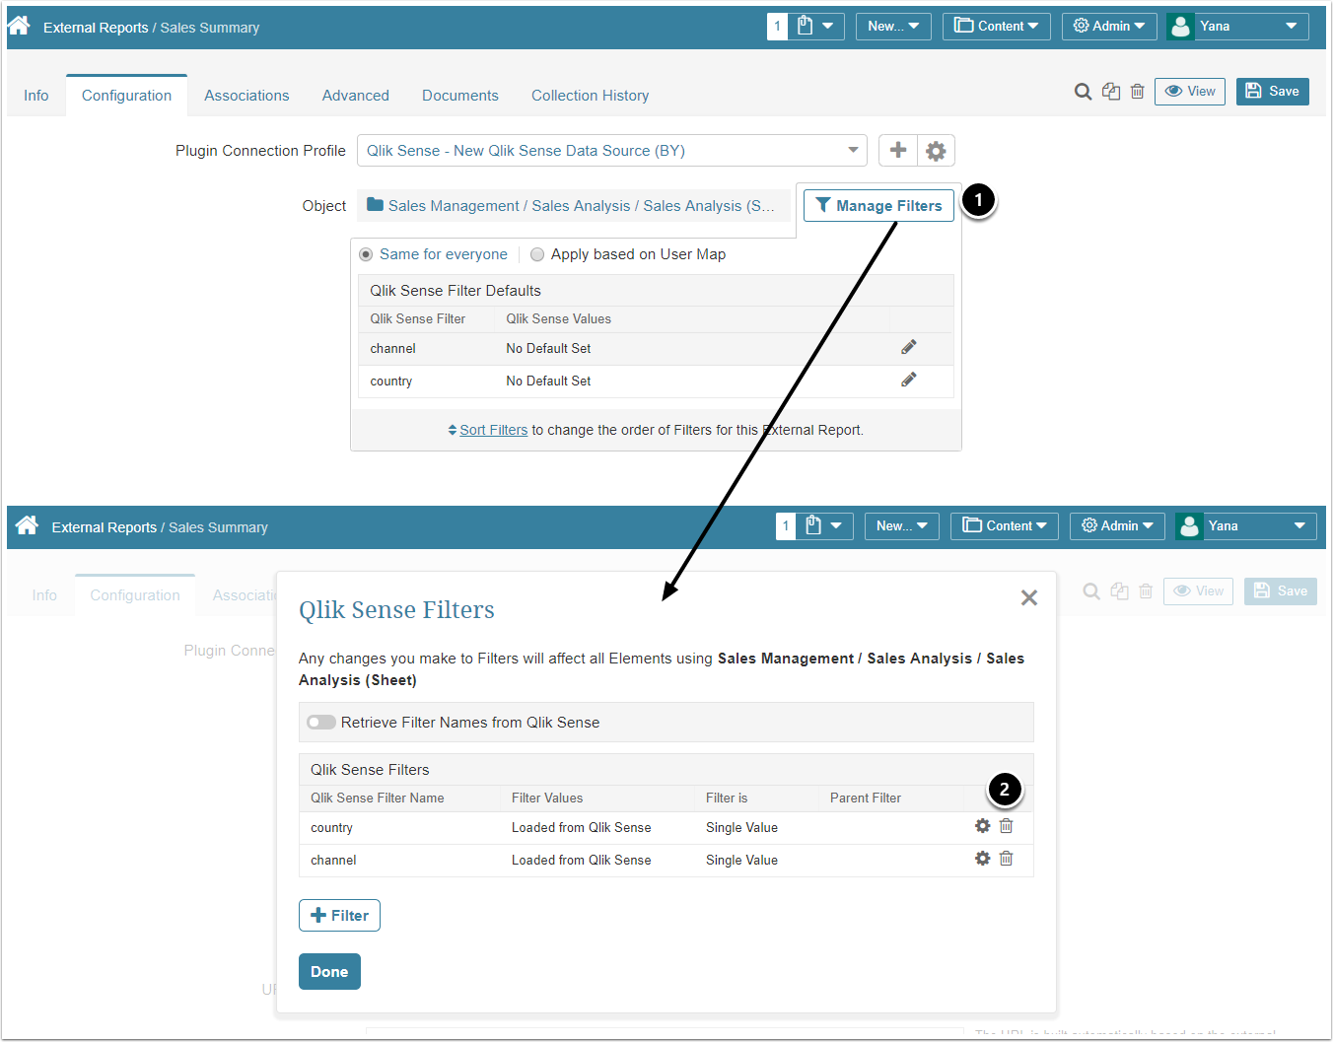Viewport: 1333px width, 1042px height.
Task: Click the user avatar icon beside Yana in the upper header
Action: coord(1180,27)
